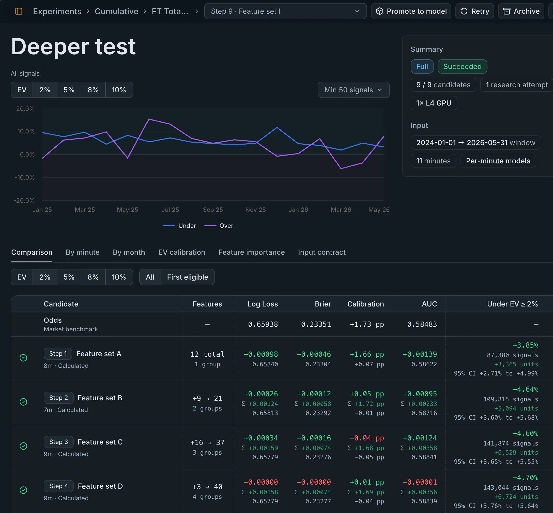The width and height of the screenshot is (553, 513).
Task: Click breadcrumb chevron after Experiments
Action: (88, 11)
